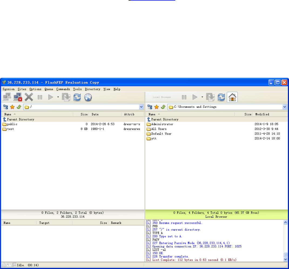Click Refresh icon in local pane toolbar

point(221,97)
